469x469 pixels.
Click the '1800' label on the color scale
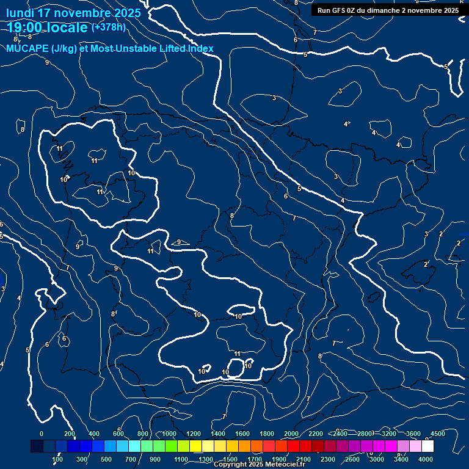tap(267, 434)
